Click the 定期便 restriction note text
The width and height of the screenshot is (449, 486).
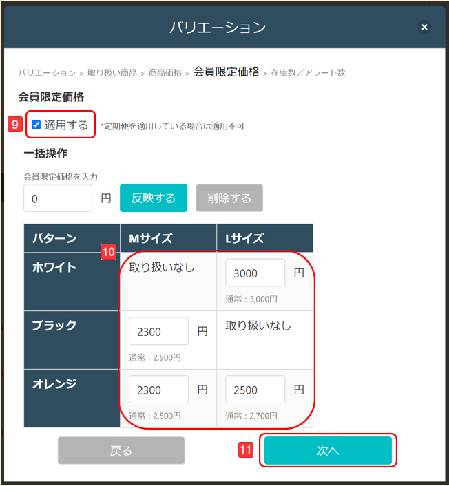[172, 126]
